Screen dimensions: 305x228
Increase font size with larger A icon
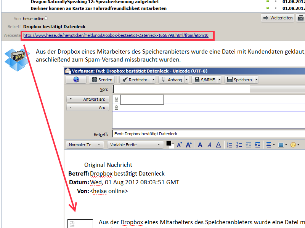click(x=188, y=145)
